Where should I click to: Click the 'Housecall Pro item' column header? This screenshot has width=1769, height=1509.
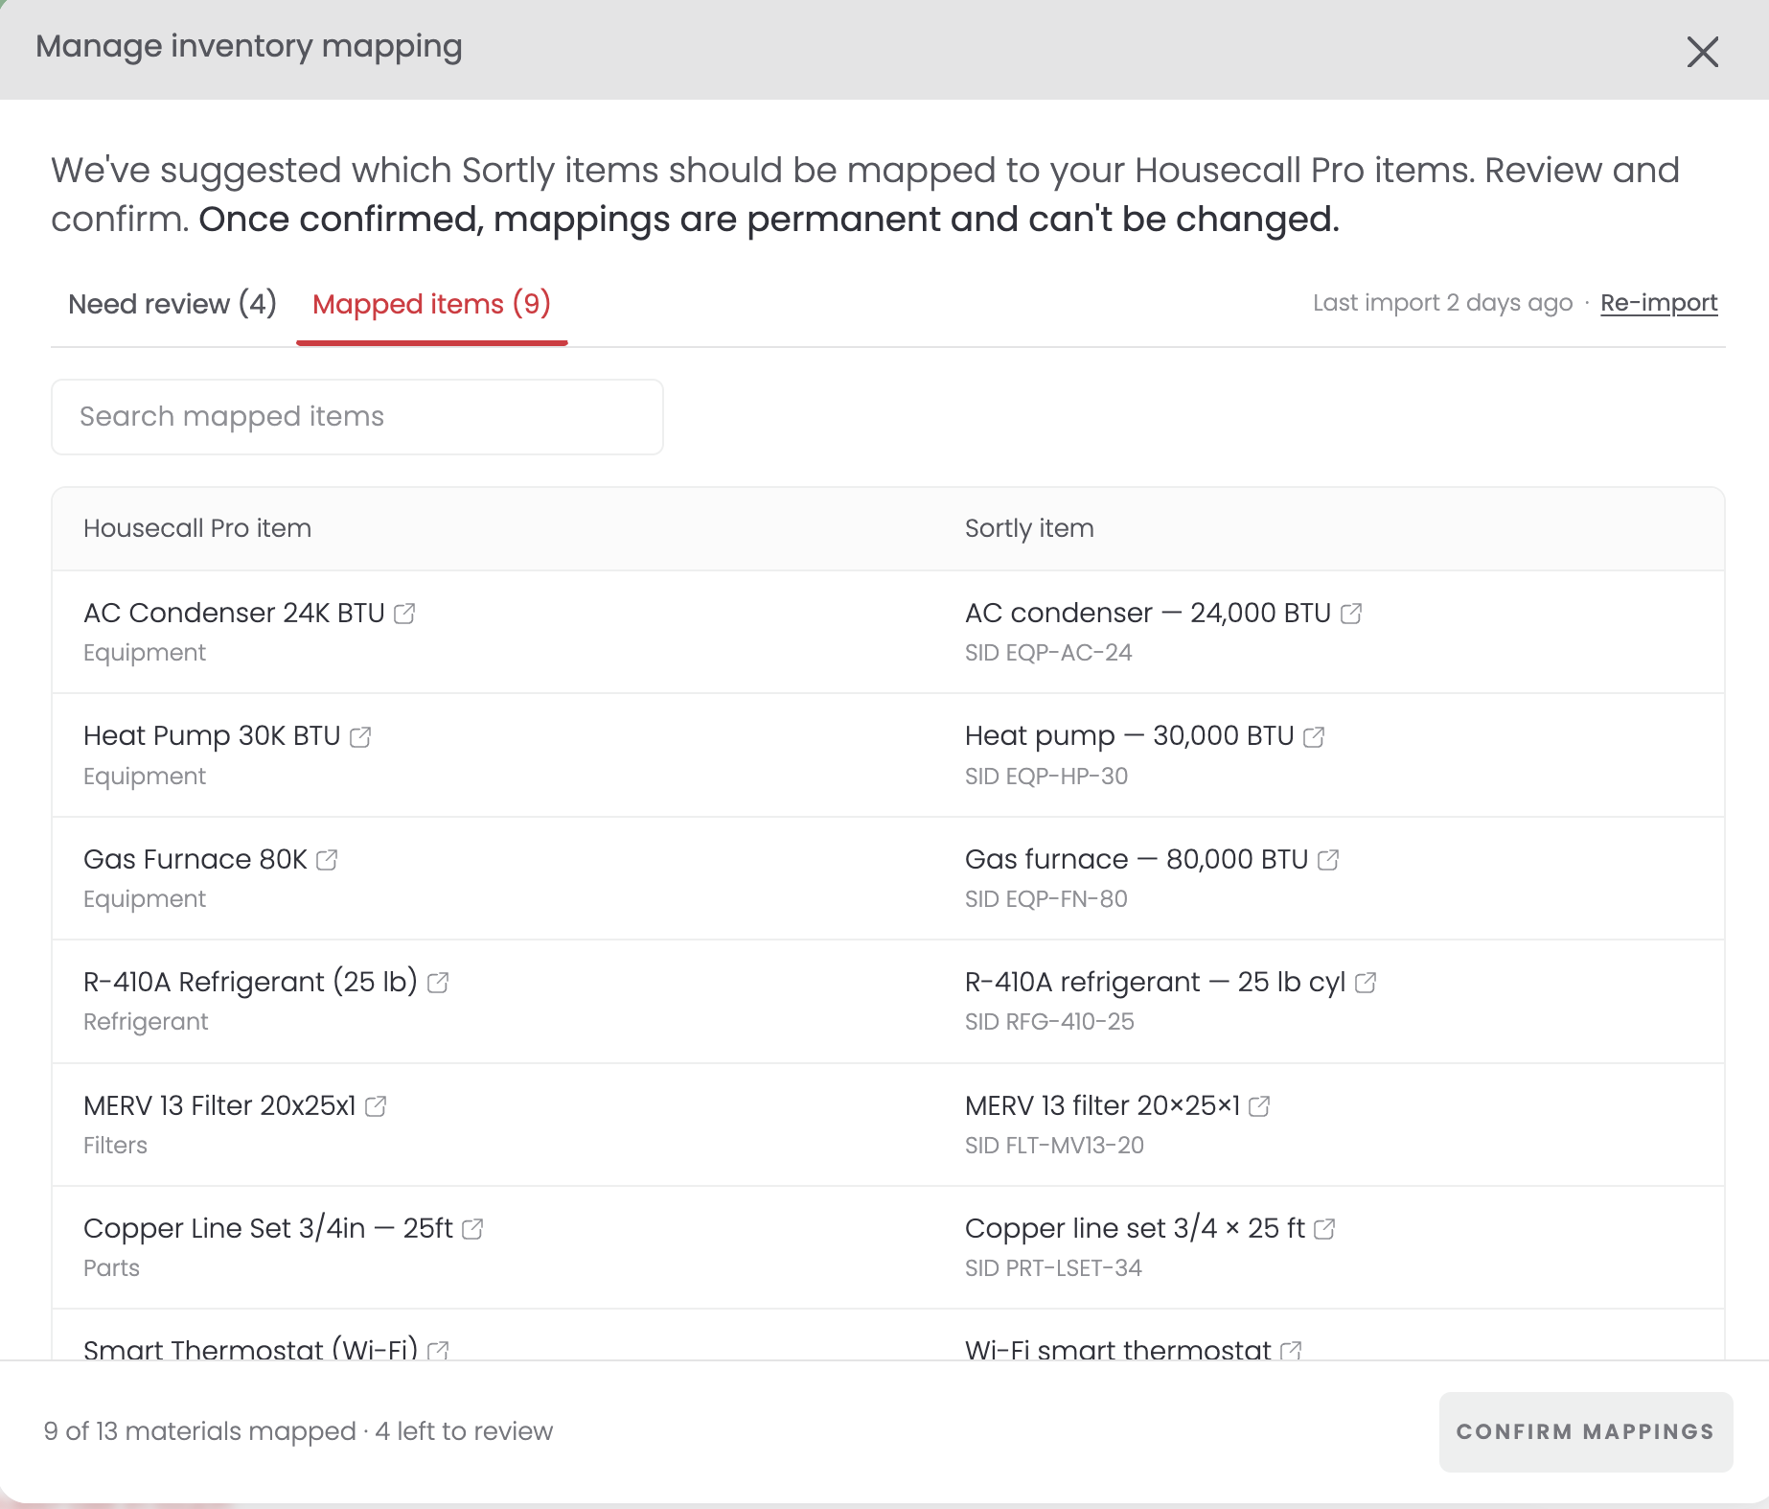click(197, 528)
